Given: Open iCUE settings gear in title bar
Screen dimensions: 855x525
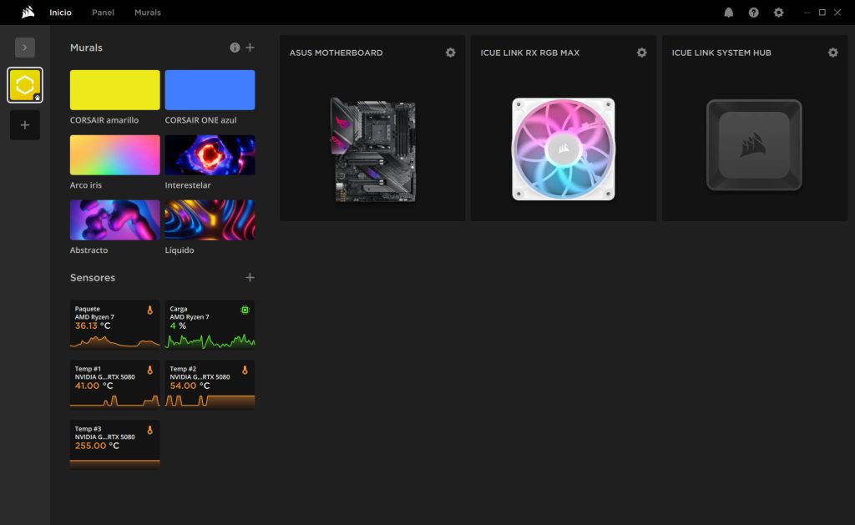Looking at the screenshot, I should coord(779,13).
